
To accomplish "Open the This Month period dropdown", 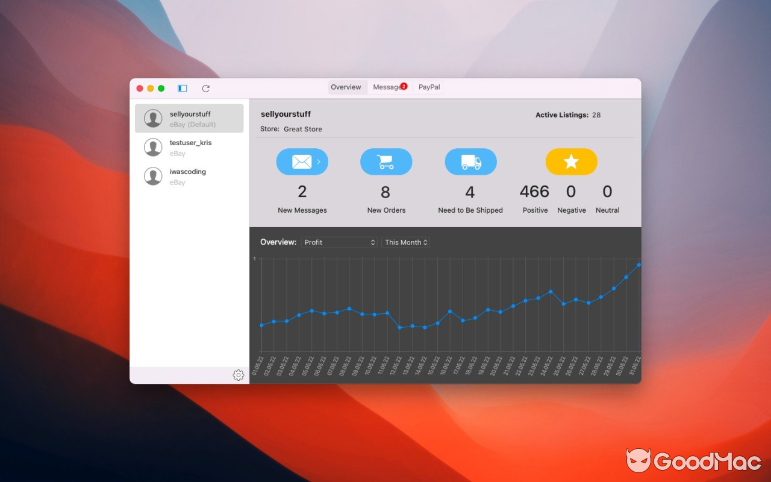I will point(405,242).
